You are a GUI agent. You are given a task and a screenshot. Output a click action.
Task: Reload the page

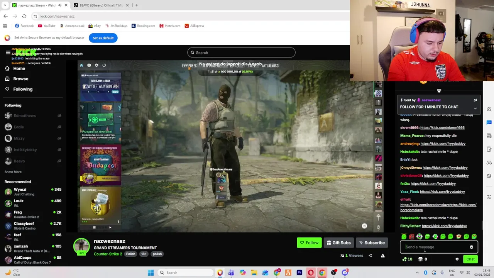coord(24,16)
